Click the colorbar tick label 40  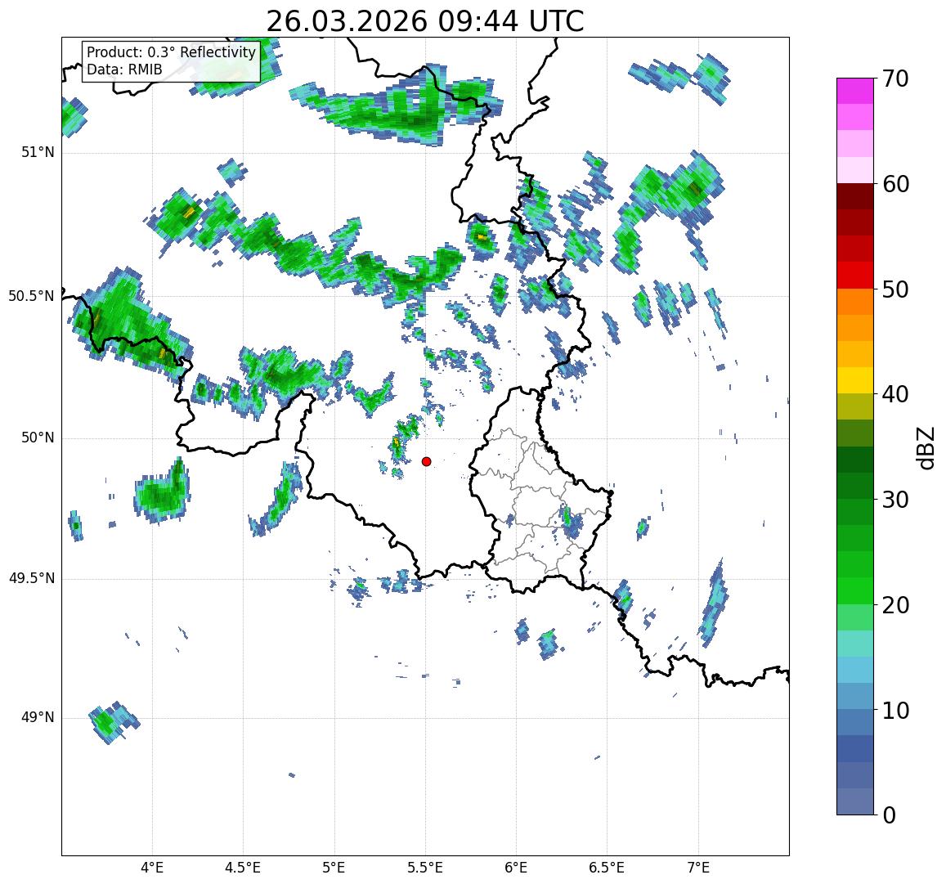click(895, 395)
